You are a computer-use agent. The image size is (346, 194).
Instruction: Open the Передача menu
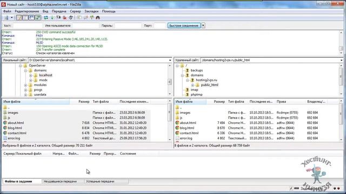pyautogui.click(x=59, y=11)
